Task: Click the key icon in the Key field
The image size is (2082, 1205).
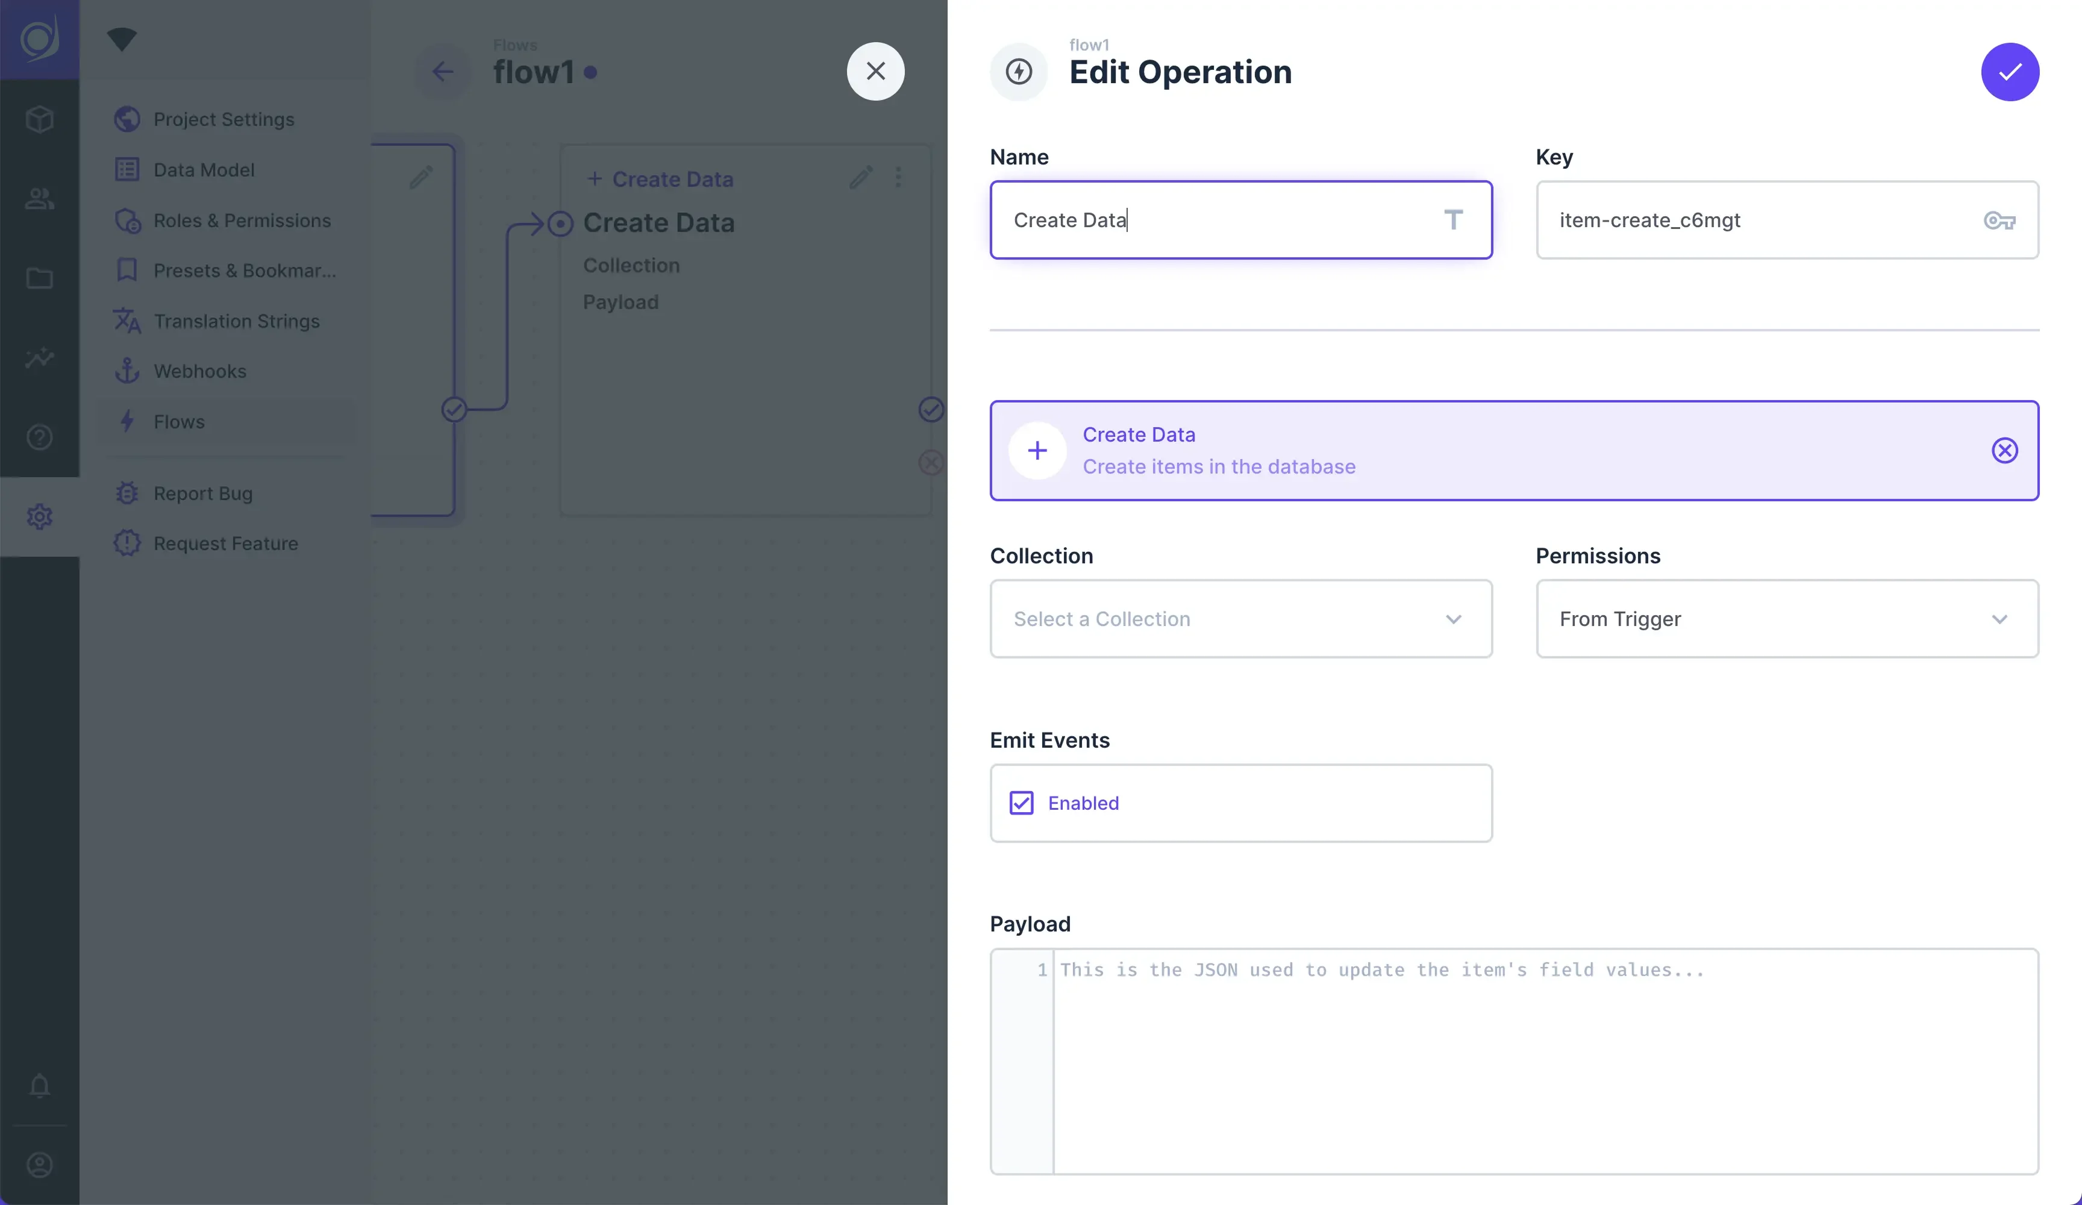Action: (x=1998, y=220)
